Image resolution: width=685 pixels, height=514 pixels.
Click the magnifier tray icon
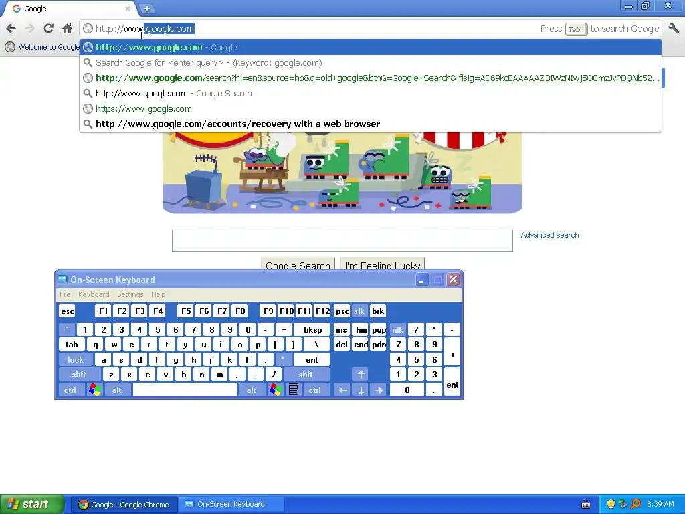(x=635, y=505)
